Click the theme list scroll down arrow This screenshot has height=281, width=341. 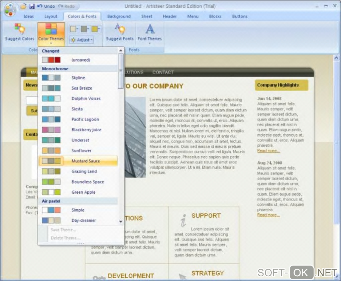point(121,221)
